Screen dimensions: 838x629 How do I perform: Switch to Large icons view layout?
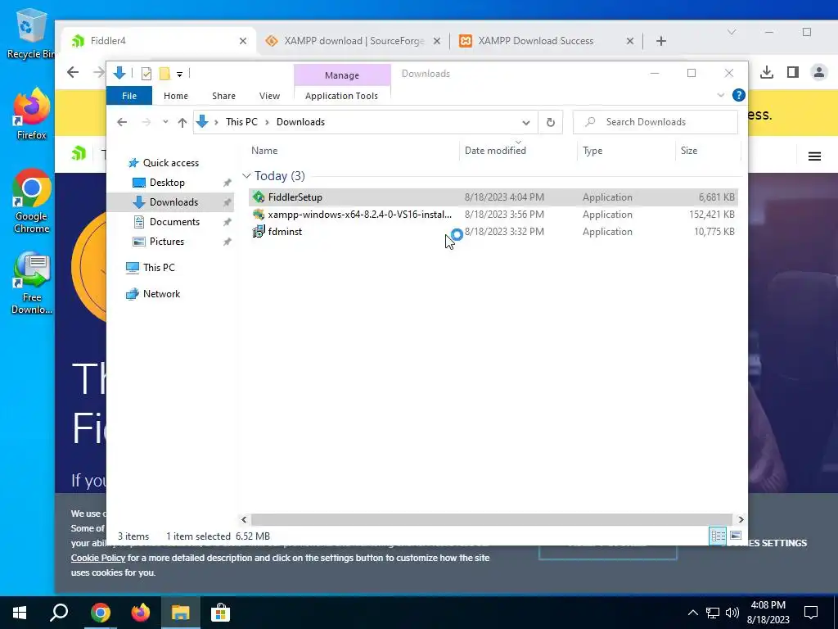pos(736,536)
